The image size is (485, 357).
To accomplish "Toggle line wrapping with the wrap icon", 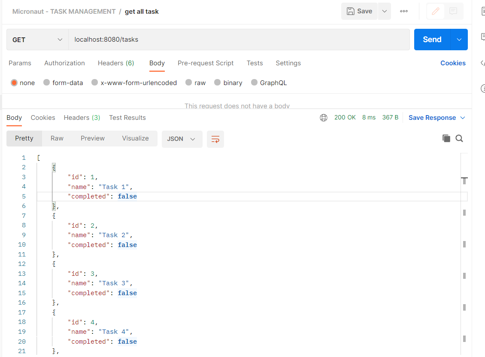I will pyautogui.click(x=215, y=139).
